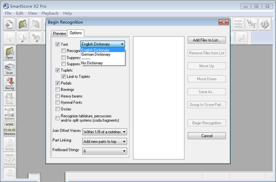Click the Setup sidebar button
This screenshot has height=182, width=276.
pyautogui.click(x=10, y=144)
